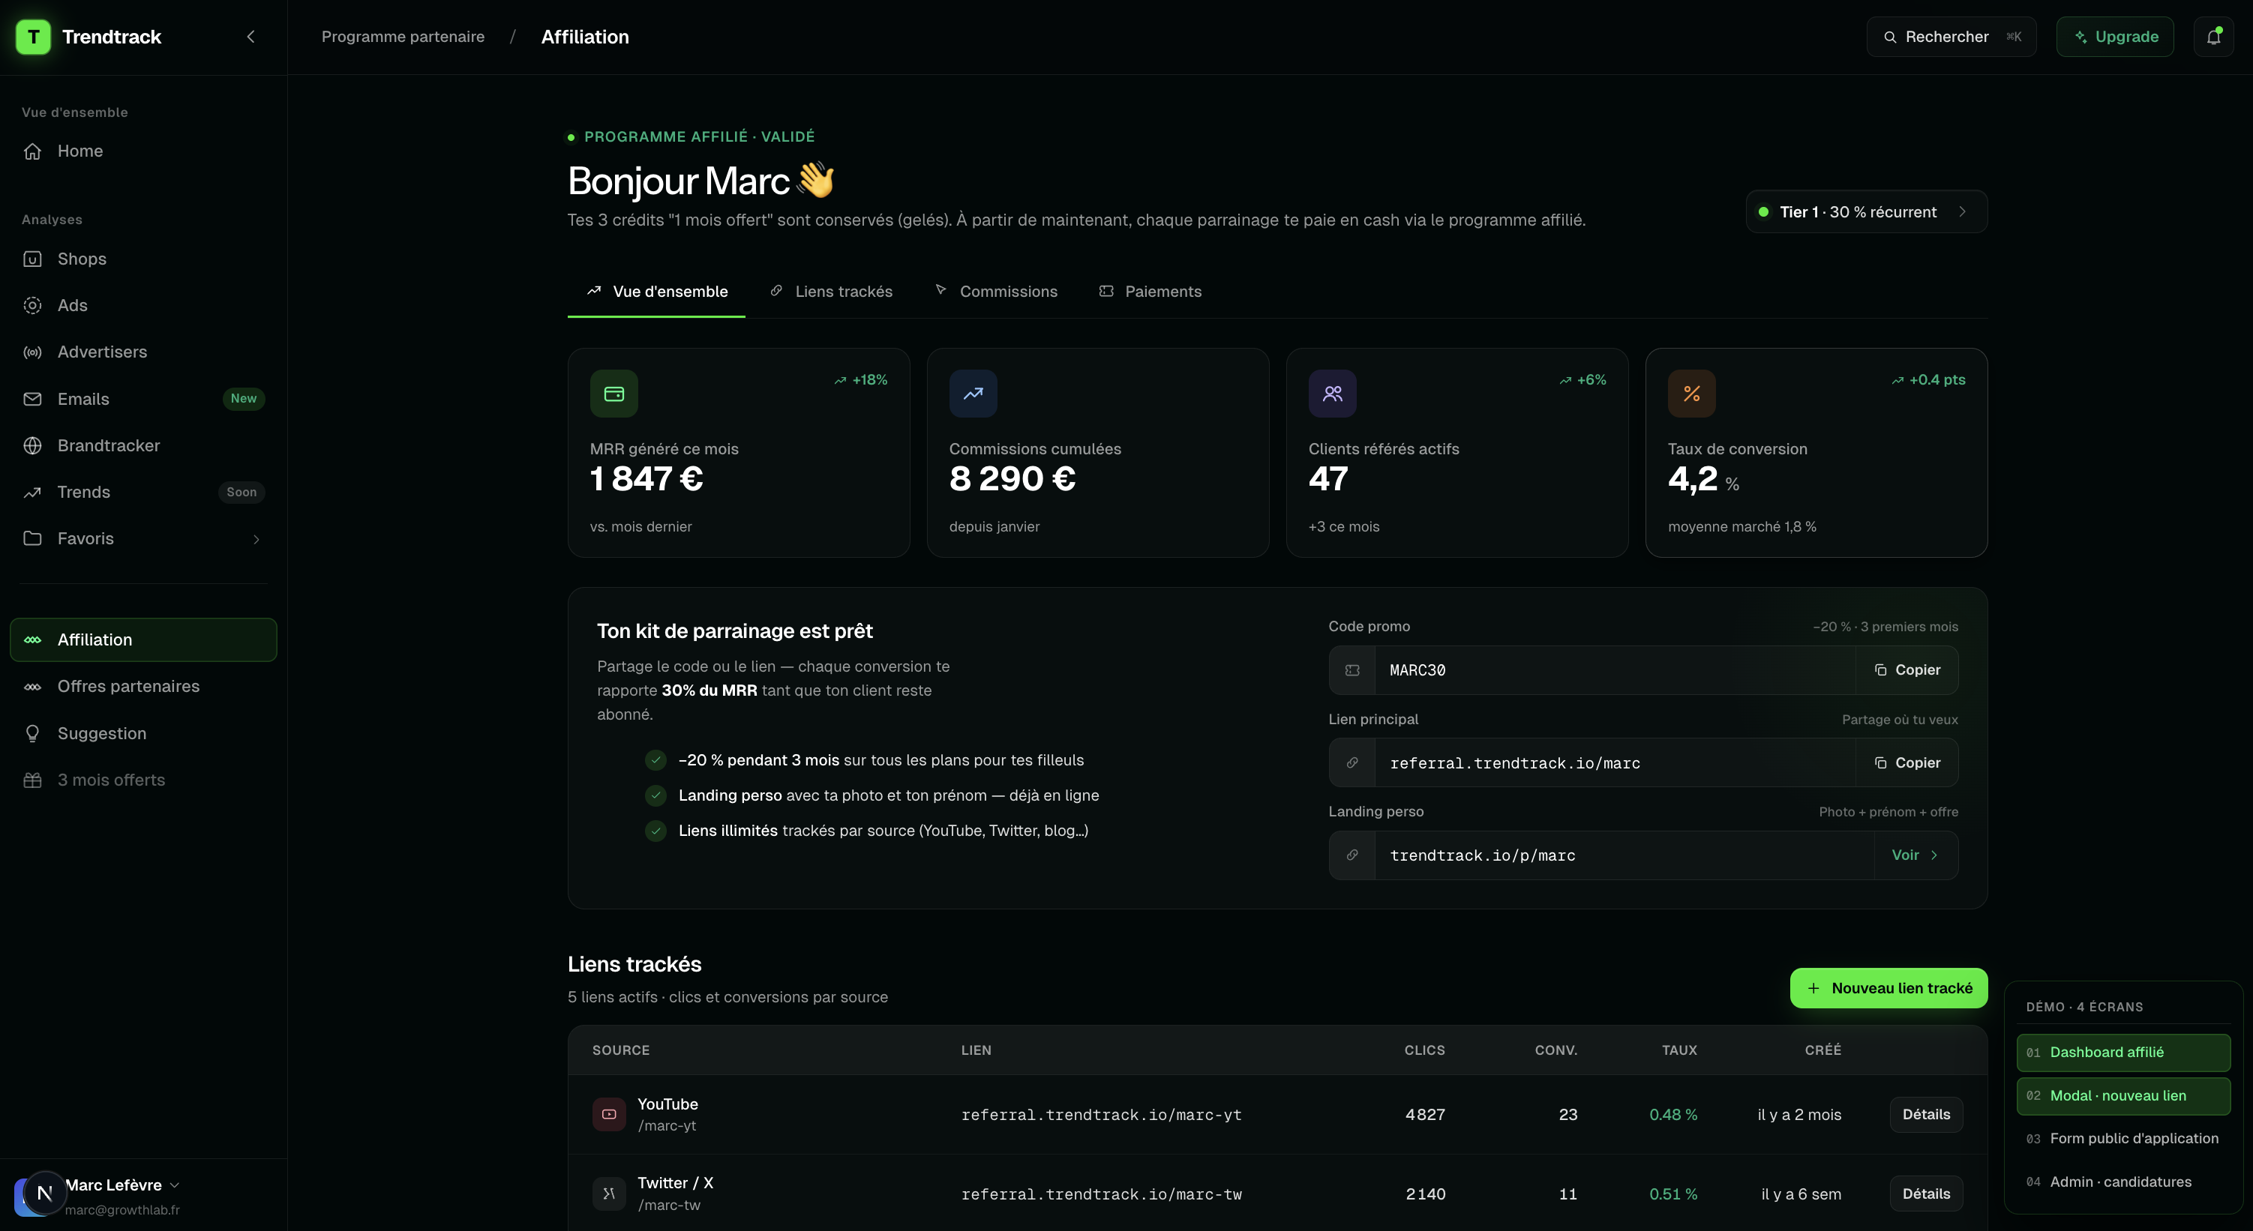
Task: Click the Suggestion lightbulb icon
Action: [32, 733]
